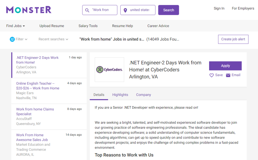The height and width of the screenshot is (160, 258).
Task: Click the location pin icon
Action: pyautogui.click(x=125, y=10)
